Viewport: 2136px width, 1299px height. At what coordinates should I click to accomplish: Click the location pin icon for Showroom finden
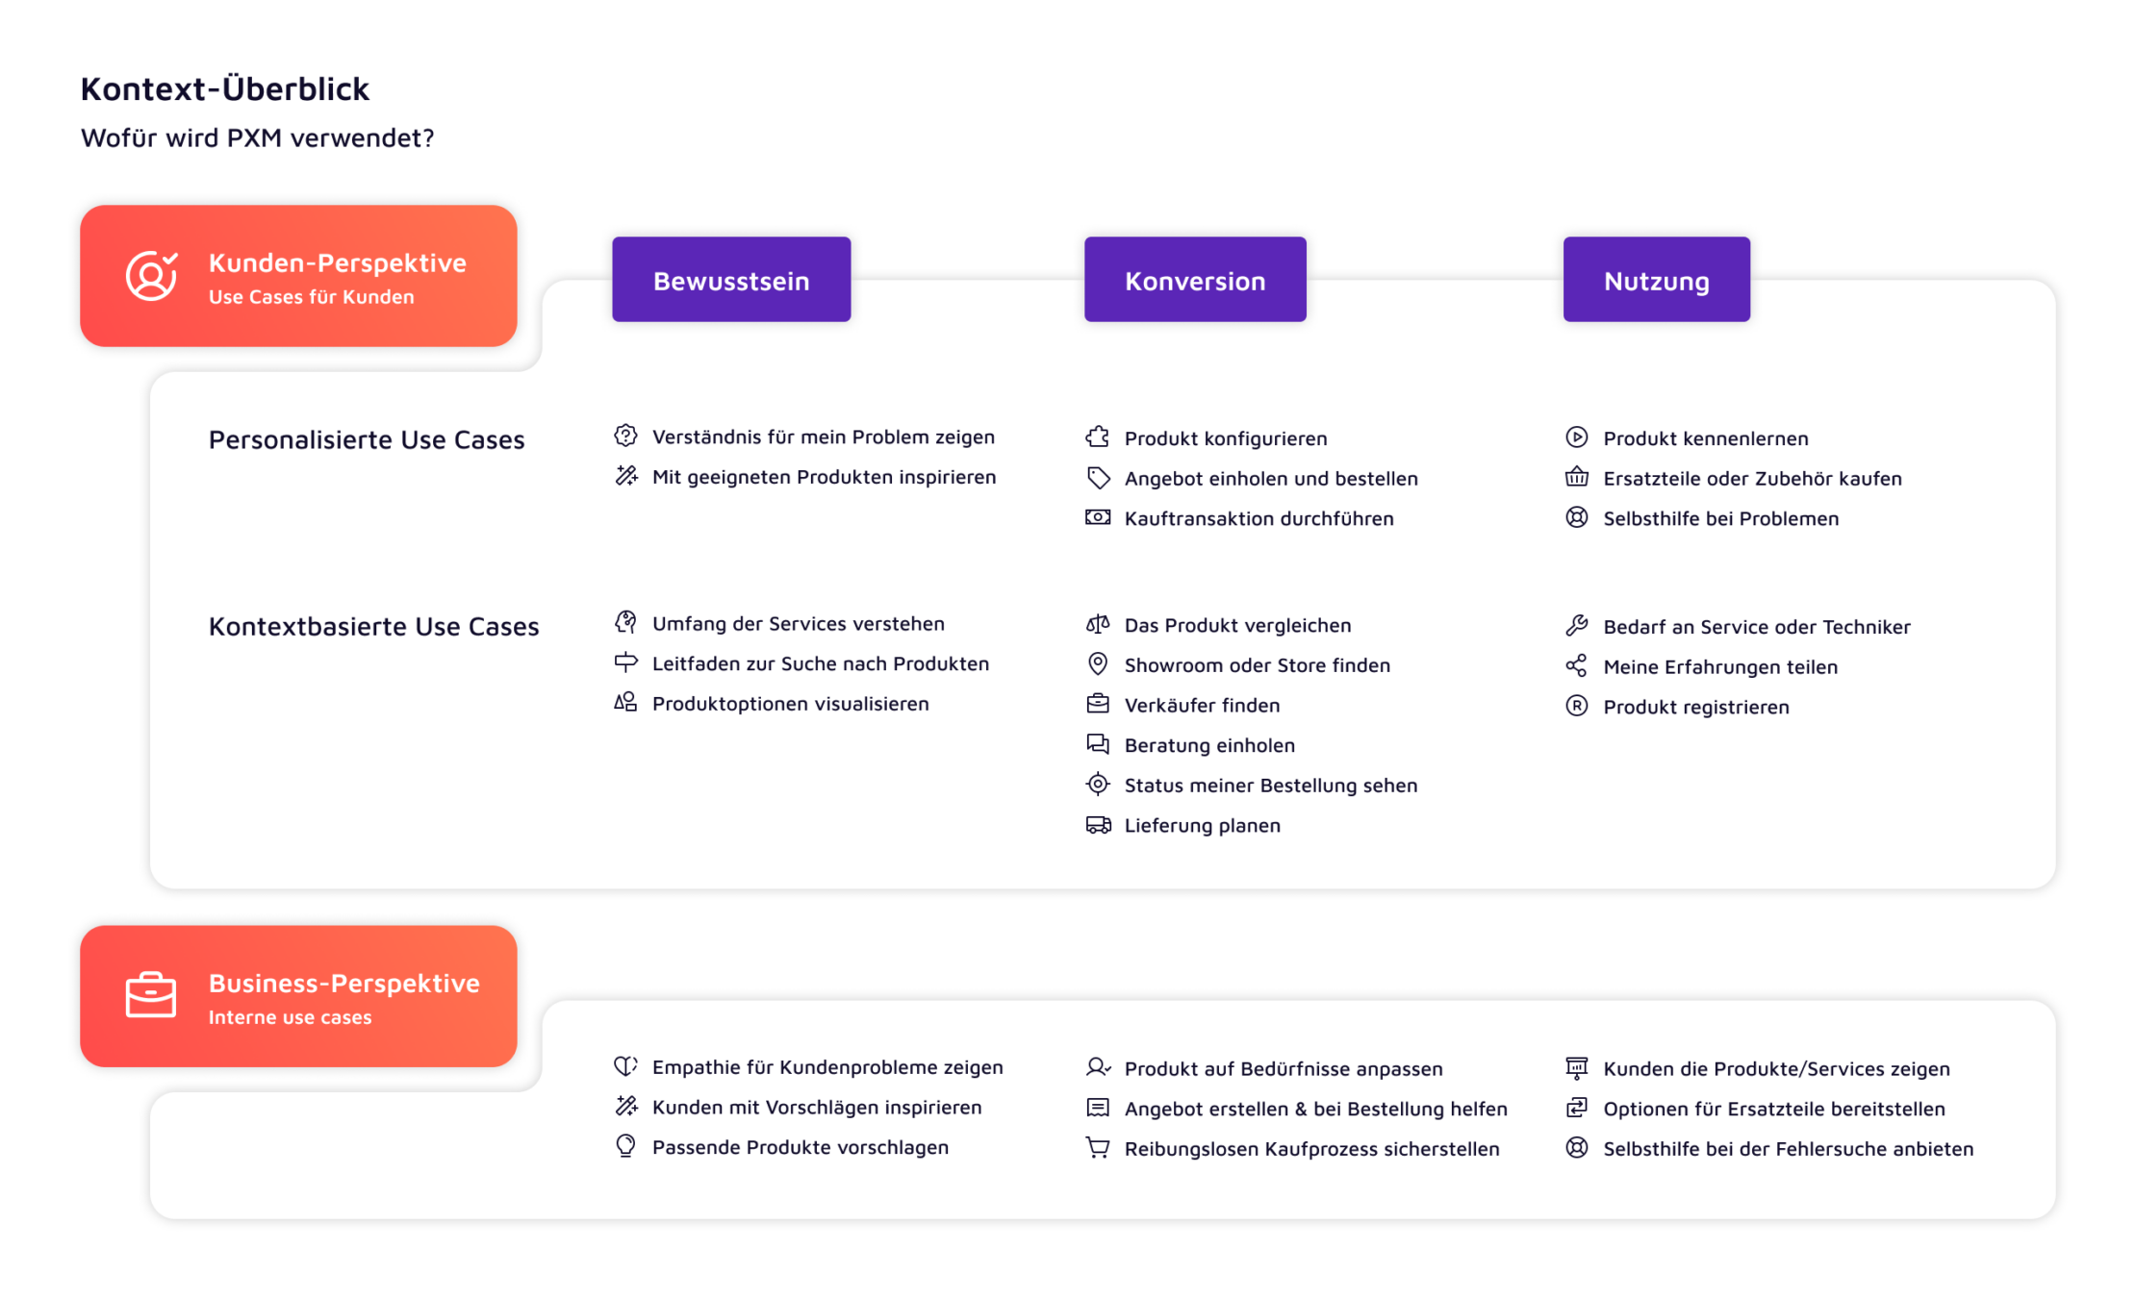click(x=1098, y=664)
